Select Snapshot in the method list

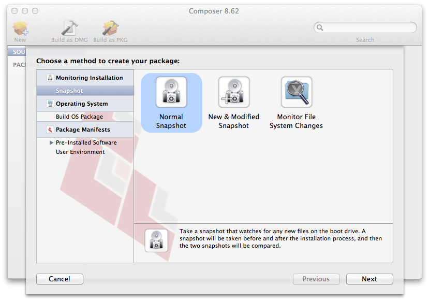coord(85,91)
